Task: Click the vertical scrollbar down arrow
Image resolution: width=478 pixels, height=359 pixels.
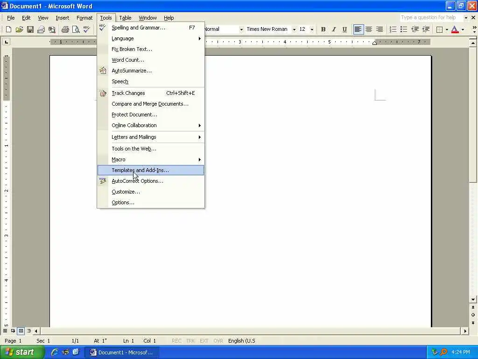Action: click(x=473, y=300)
